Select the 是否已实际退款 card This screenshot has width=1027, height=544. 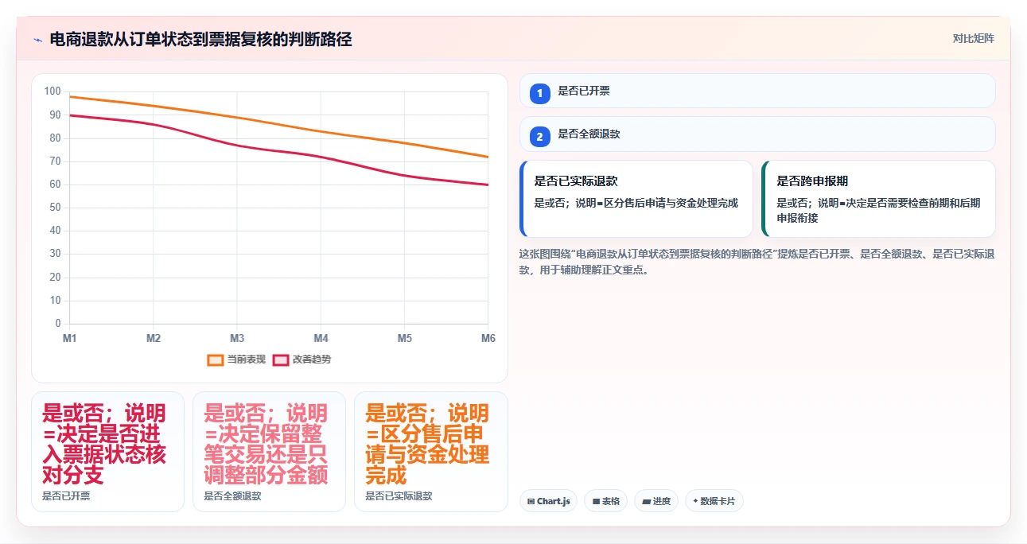[x=636, y=199]
